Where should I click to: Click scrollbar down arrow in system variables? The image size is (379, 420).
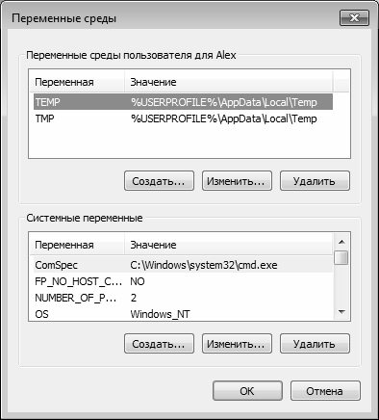(341, 312)
